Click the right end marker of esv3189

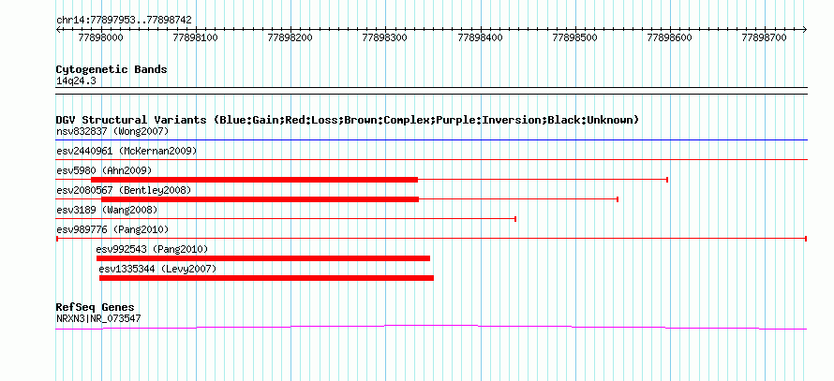516,219
